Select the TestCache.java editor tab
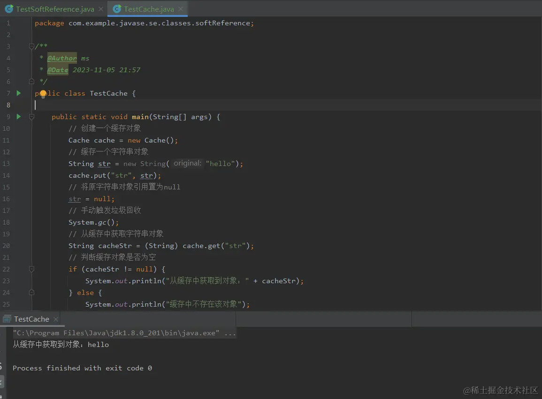 pos(149,9)
